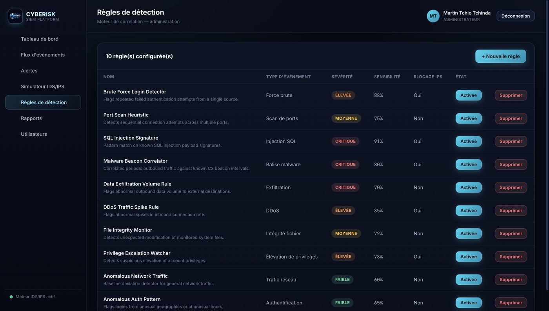The width and height of the screenshot is (549, 311).
Task: Click the Déconnexion button
Action: click(516, 16)
